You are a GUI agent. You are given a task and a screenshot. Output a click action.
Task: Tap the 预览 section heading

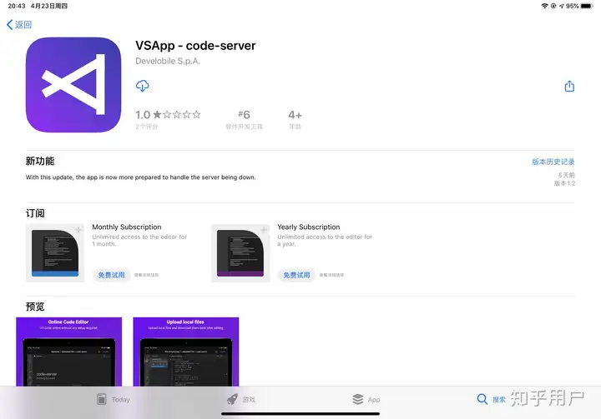(35, 307)
